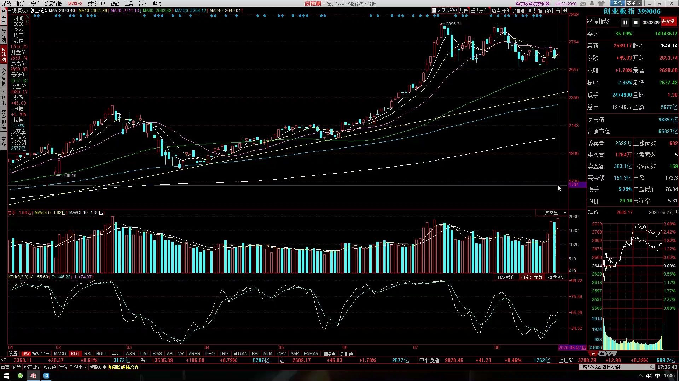679x381 pixels.
Task: Open the mail envelope icon
Action: coord(583,4)
